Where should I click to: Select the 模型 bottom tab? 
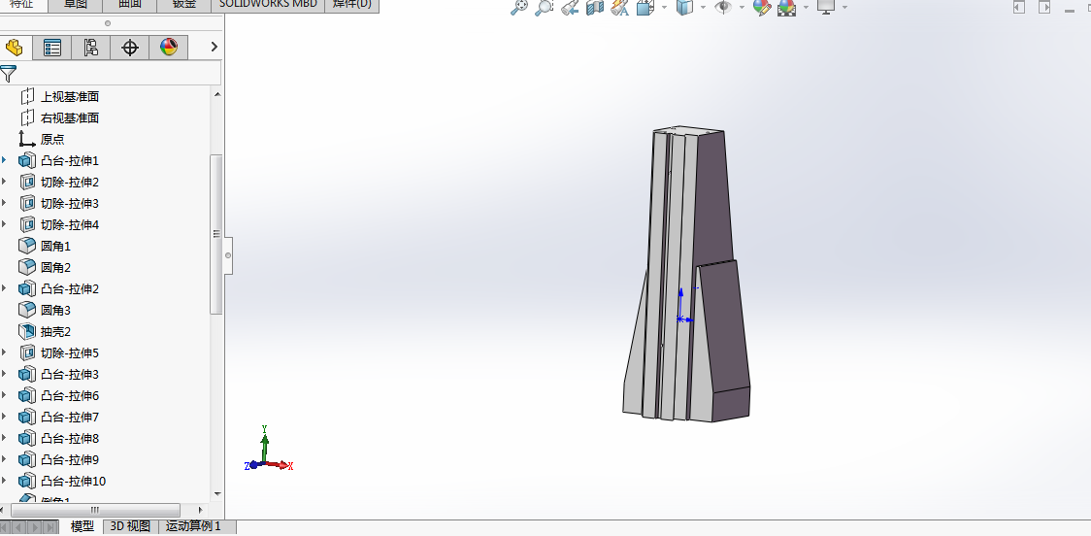pyautogui.click(x=83, y=526)
